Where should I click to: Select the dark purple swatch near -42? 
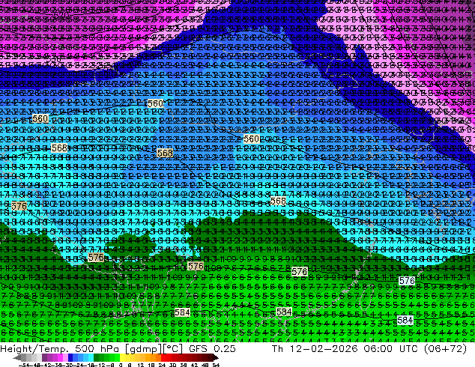(44, 357)
